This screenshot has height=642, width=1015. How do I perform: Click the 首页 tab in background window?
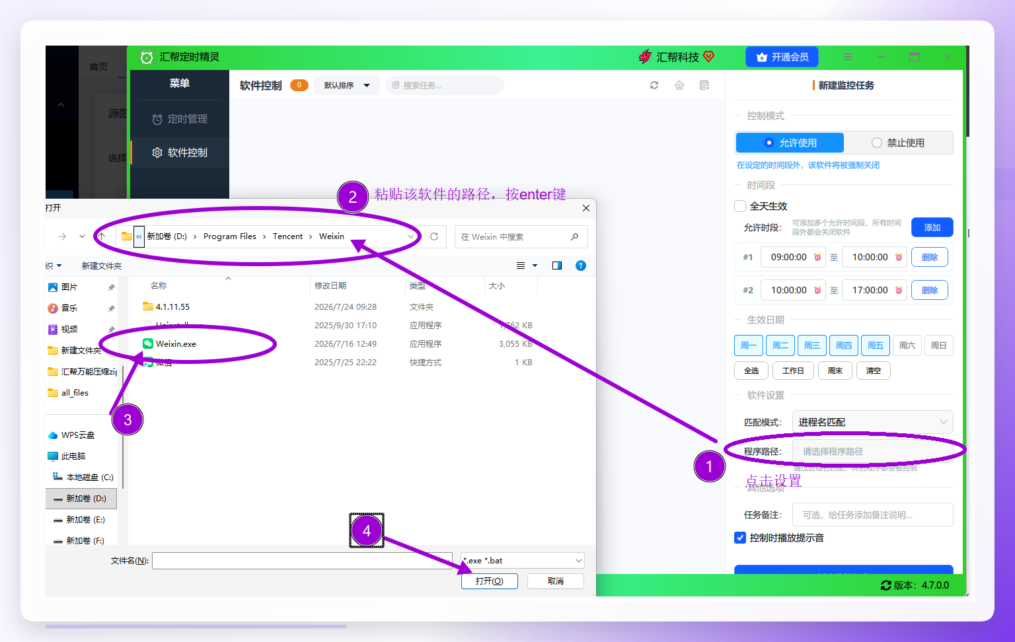tap(98, 67)
